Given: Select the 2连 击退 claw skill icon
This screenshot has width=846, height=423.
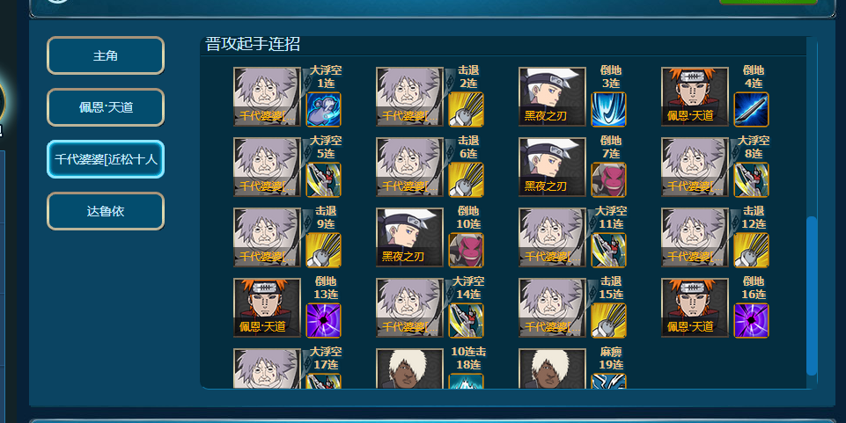Looking at the screenshot, I should click(467, 109).
